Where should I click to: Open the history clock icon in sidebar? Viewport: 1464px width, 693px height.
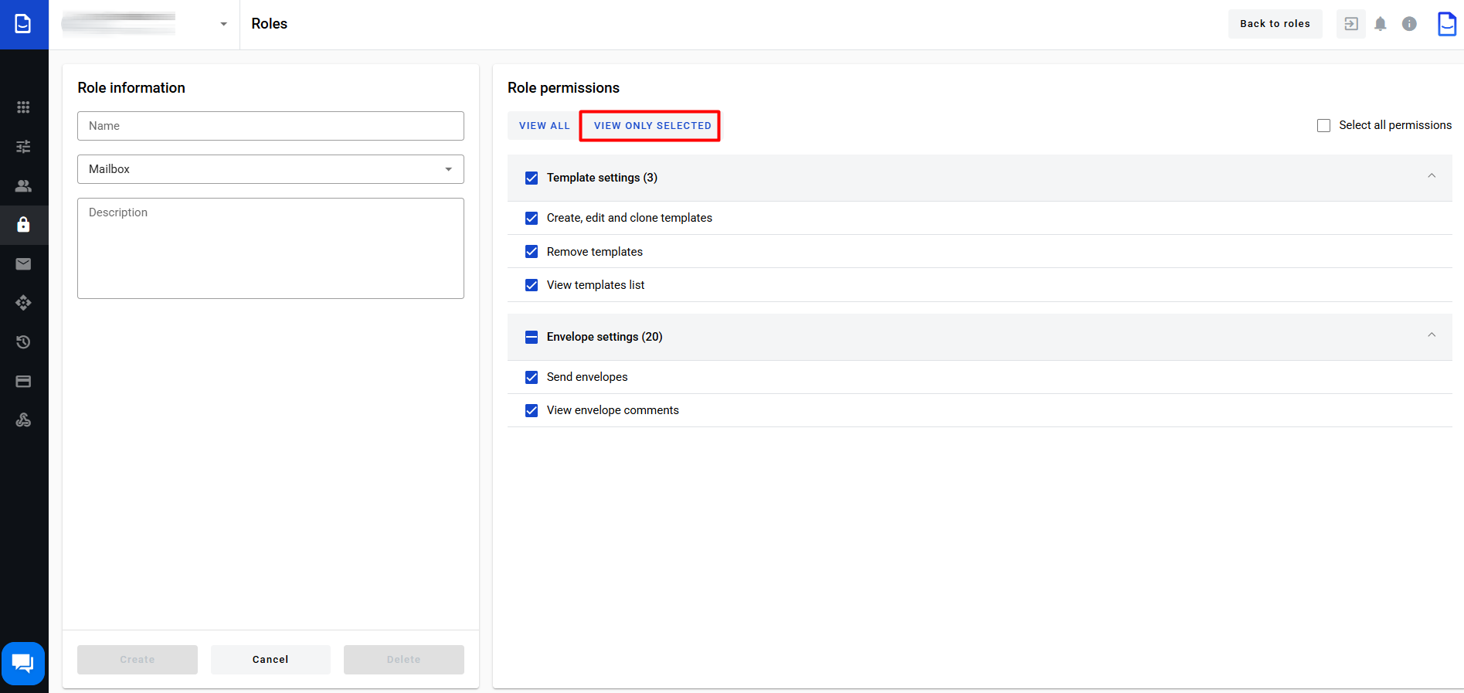pyautogui.click(x=23, y=342)
